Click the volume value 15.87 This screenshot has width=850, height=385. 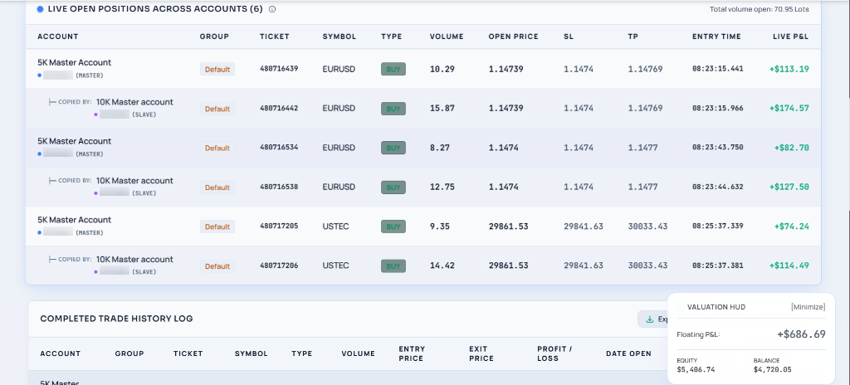pyautogui.click(x=442, y=109)
